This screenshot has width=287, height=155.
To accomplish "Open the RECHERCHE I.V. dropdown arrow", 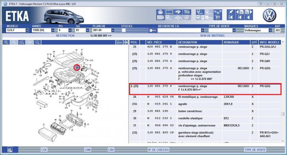I will 202,30.
